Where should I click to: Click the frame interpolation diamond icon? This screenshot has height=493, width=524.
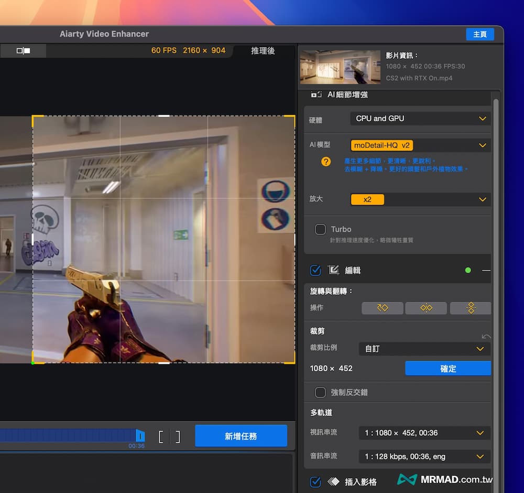tap(333, 481)
